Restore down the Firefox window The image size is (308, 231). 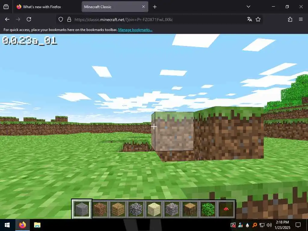(287, 7)
